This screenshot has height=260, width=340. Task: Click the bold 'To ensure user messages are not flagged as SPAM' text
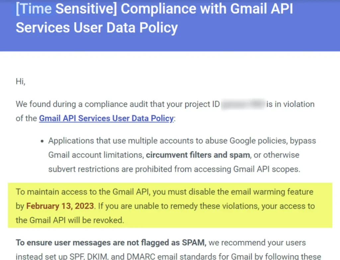(x=111, y=242)
